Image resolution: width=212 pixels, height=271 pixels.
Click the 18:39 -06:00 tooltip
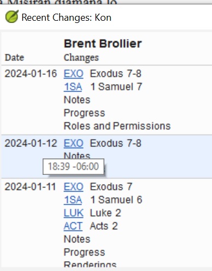point(73,167)
